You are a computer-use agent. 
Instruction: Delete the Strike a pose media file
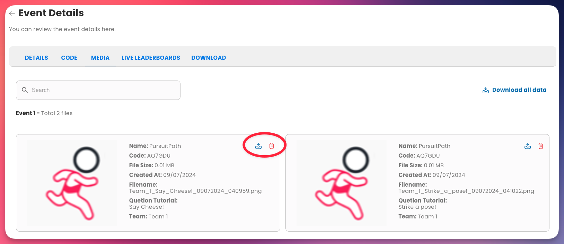click(x=541, y=146)
